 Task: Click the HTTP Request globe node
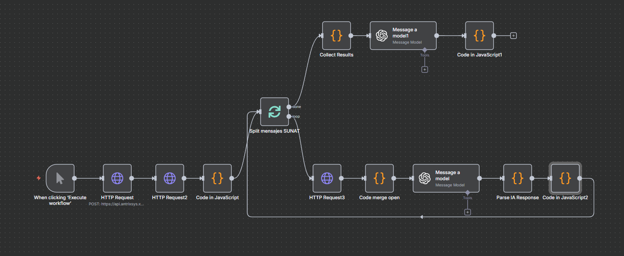point(117,178)
